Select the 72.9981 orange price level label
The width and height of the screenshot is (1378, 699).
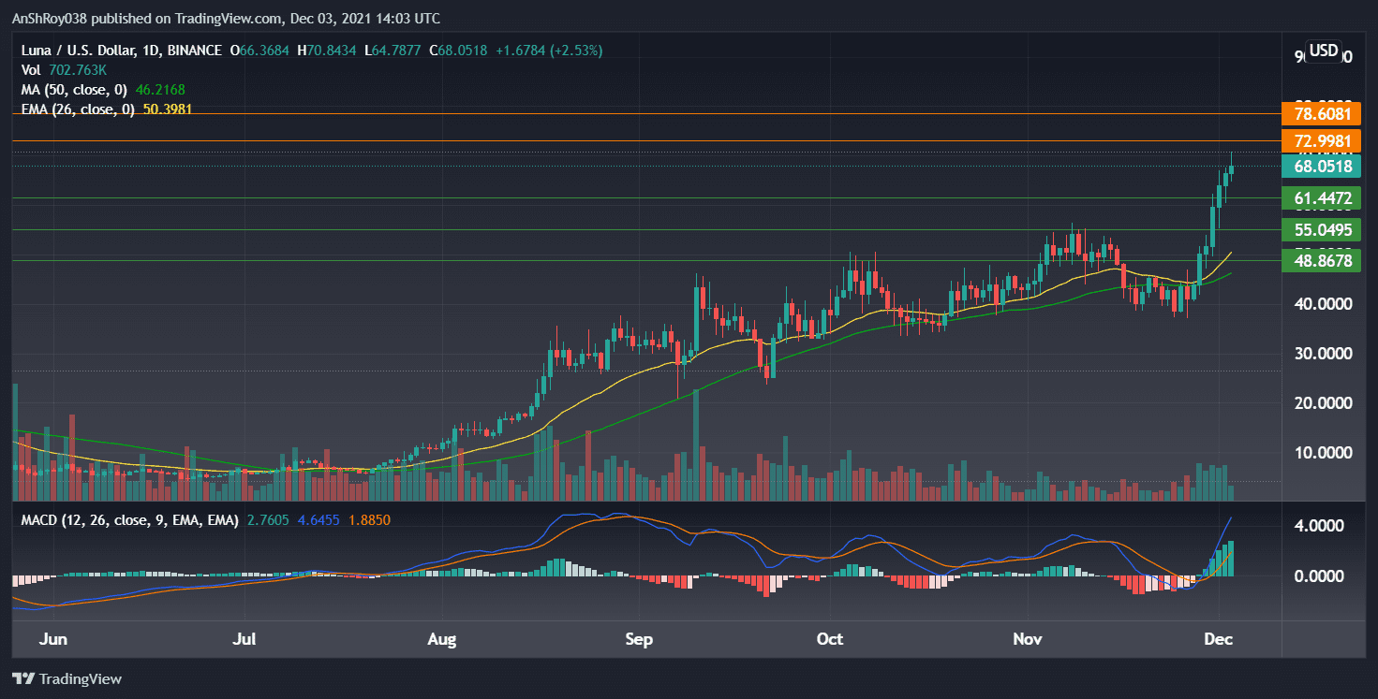(x=1321, y=141)
